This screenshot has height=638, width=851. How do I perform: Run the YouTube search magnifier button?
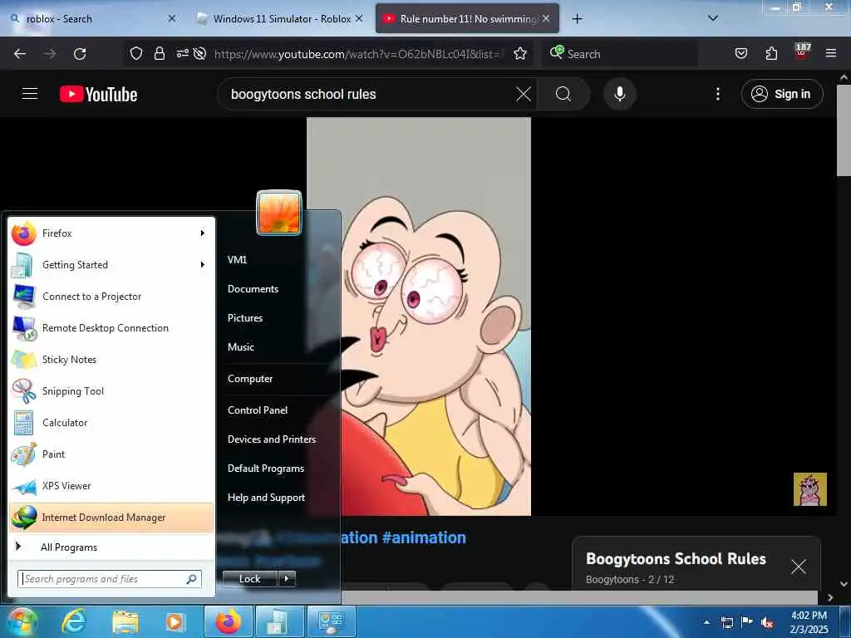point(563,94)
